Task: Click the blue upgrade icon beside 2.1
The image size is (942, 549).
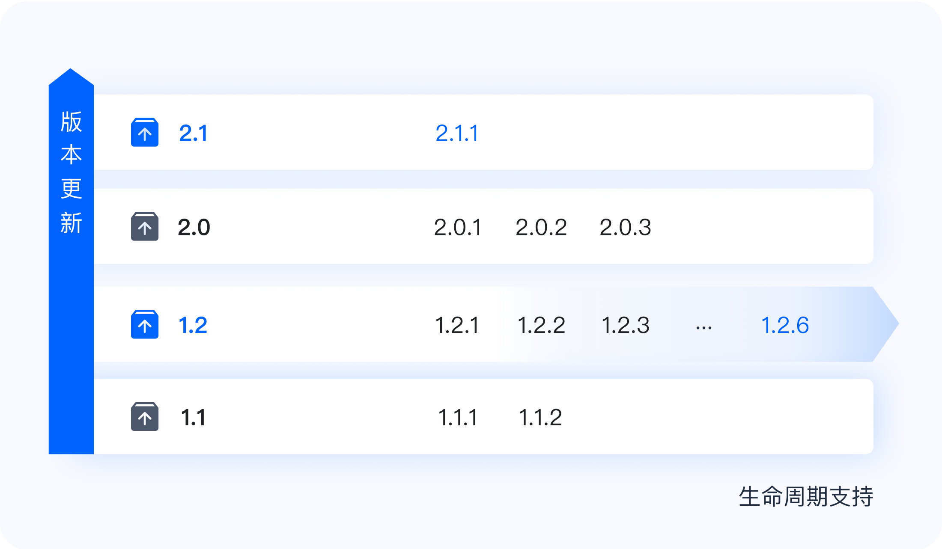Action: pos(145,132)
